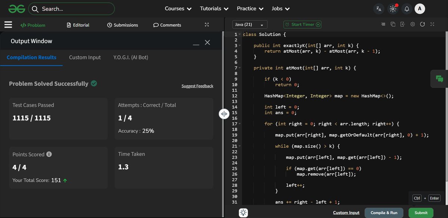Click the Start Timer button
448x218 pixels.
pos(302,25)
